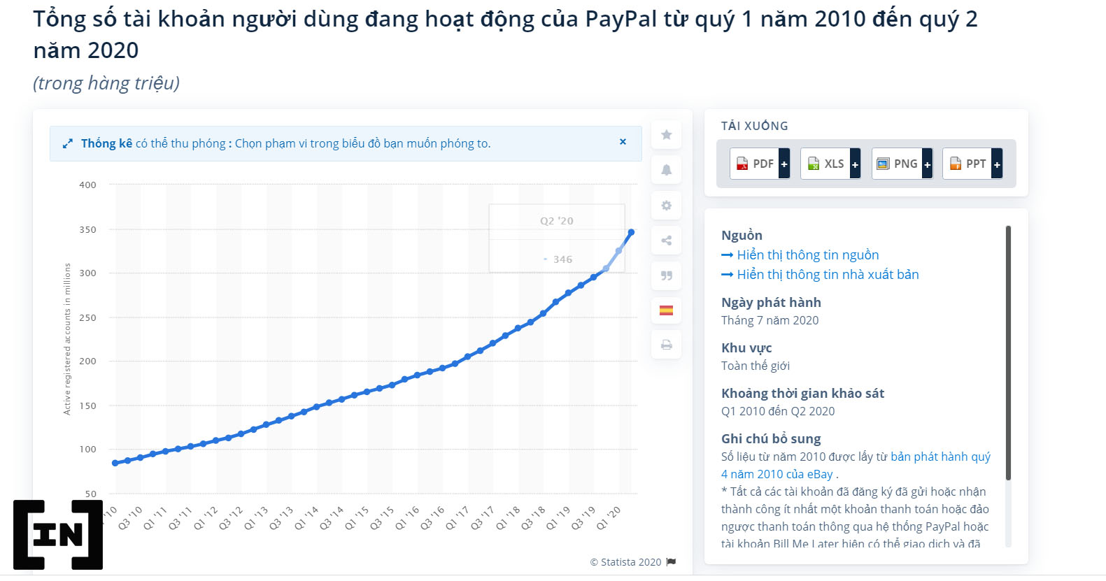
Task: Click 'Ngày phát hành' heading
Action: [x=771, y=303]
